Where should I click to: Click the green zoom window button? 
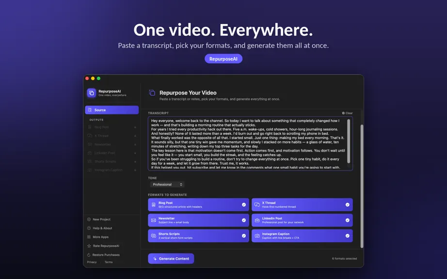98,78
